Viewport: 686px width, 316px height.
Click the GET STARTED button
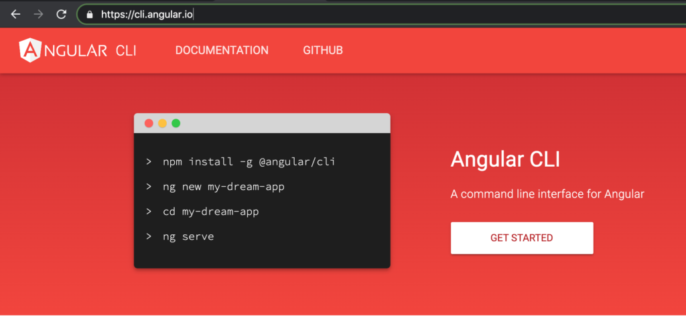point(522,238)
